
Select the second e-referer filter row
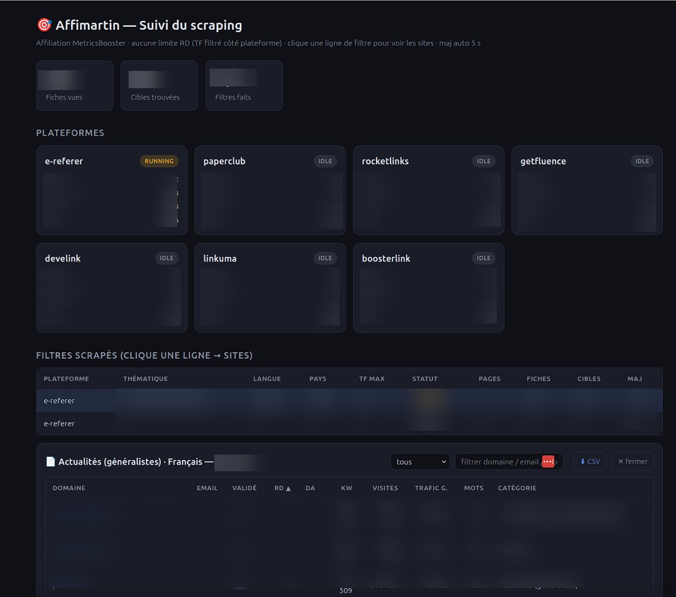click(349, 423)
